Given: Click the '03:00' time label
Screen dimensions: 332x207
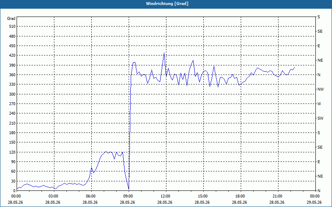Looking at the screenshot, I should (x=54, y=196).
